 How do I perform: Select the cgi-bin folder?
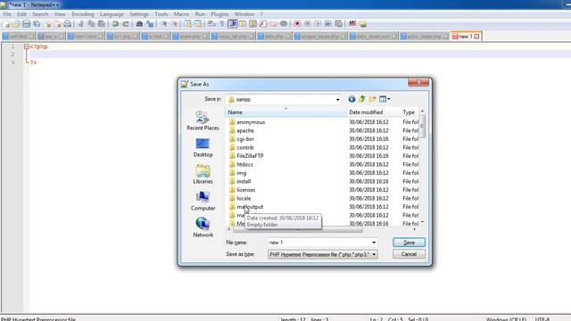[245, 139]
